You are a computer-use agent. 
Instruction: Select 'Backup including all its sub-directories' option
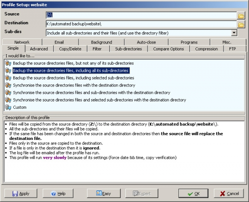pos(71,71)
